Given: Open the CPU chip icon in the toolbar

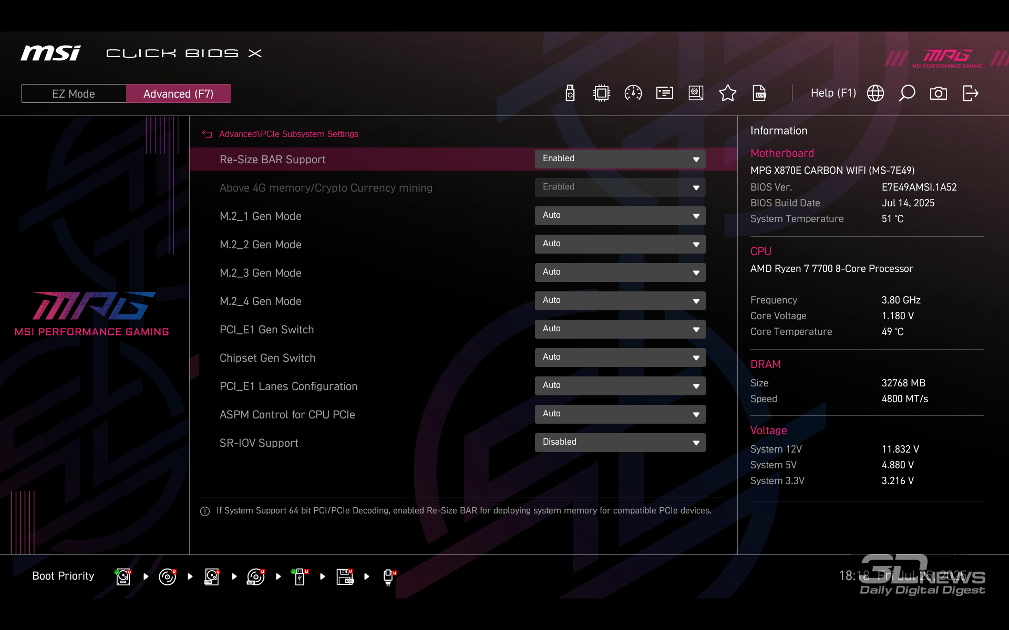Looking at the screenshot, I should (602, 93).
